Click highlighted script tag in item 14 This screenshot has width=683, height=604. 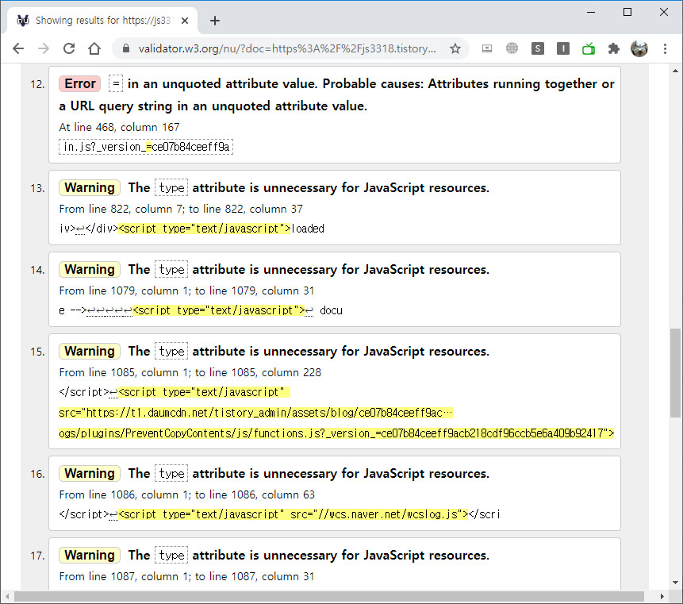(x=219, y=310)
